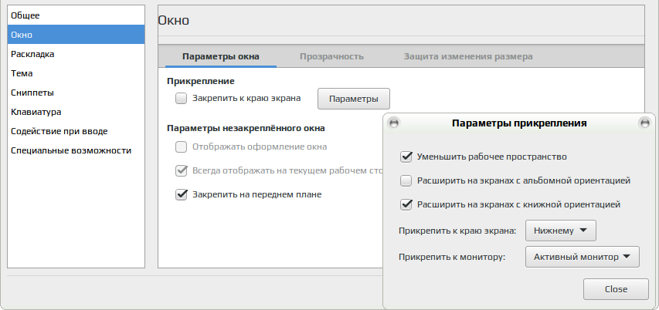The width and height of the screenshot is (659, 310).
Task: Enable Расширить на экранах с альбомной ориентацией
Action: (406, 180)
